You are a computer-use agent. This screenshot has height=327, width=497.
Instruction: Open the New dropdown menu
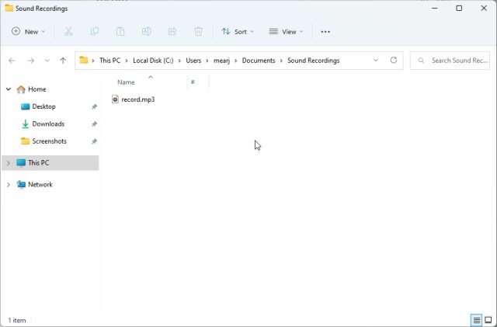(29, 32)
